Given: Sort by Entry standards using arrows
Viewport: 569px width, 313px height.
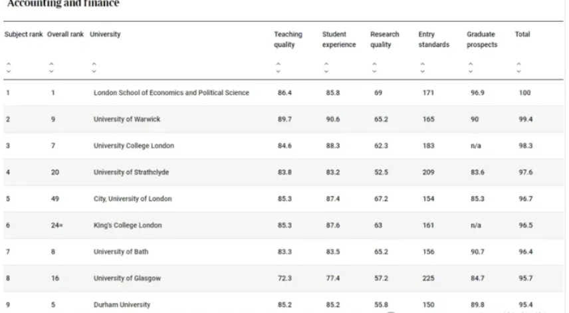Looking at the screenshot, I should pos(421,66).
